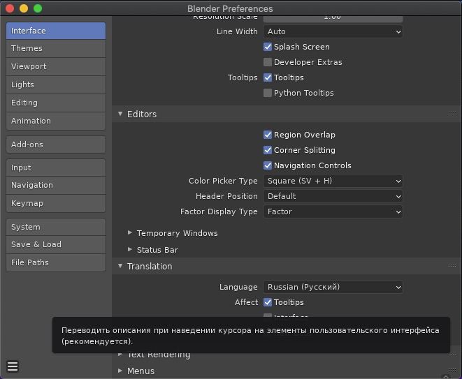
Task: Switch to the Navigation tab
Action: tap(56, 185)
